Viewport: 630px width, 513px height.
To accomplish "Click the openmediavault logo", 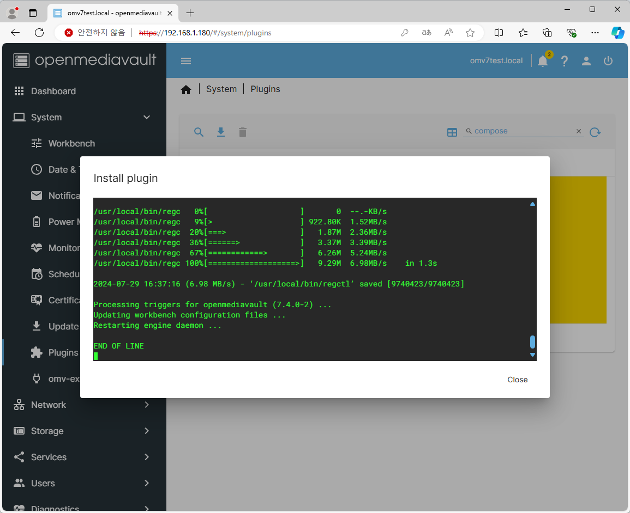I will (85, 60).
